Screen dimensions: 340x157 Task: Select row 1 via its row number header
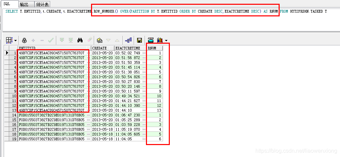tap(13, 53)
